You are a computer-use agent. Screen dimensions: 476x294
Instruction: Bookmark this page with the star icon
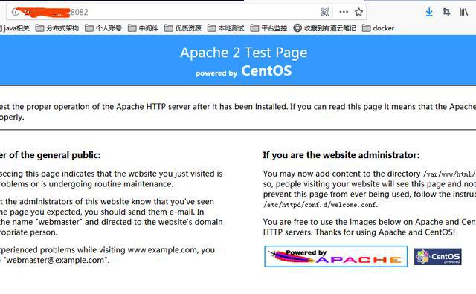point(358,12)
